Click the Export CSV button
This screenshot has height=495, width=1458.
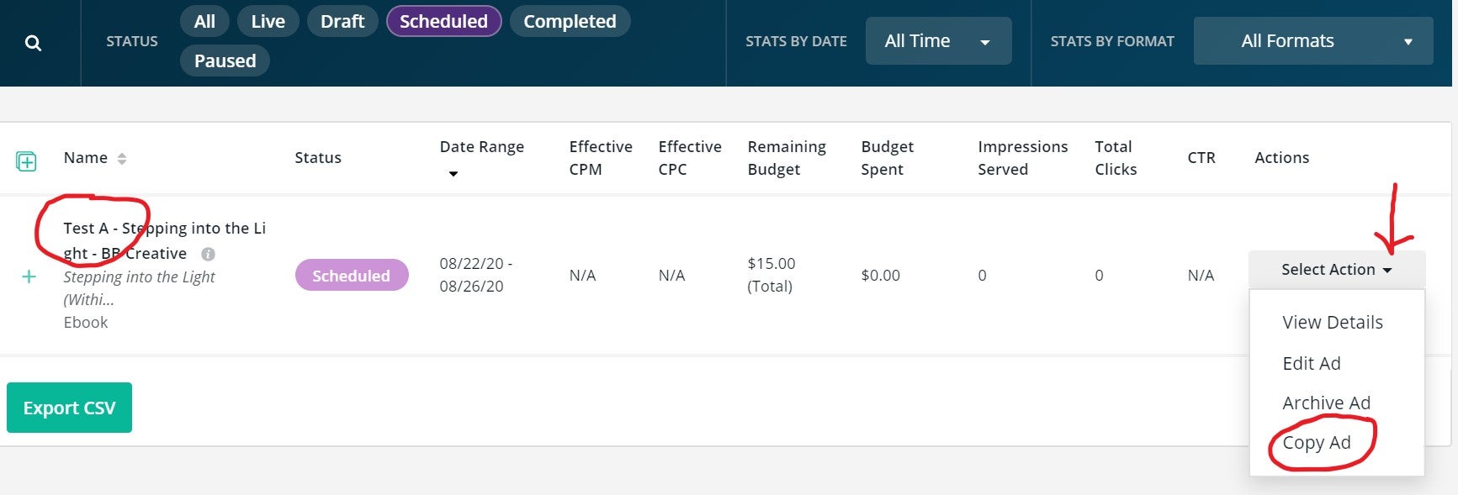click(x=69, y=408)
